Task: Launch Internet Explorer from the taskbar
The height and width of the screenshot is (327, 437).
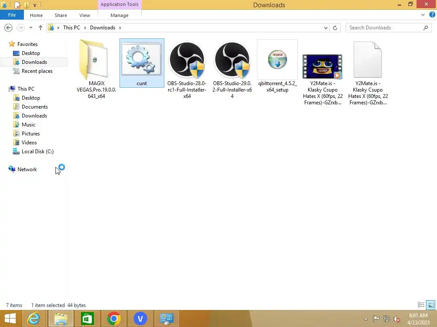Action: (33, 318)
